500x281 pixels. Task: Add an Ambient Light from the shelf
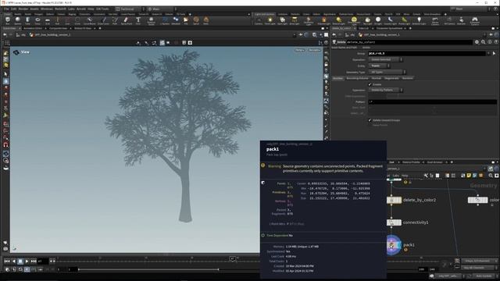click(x=419, y=21)
